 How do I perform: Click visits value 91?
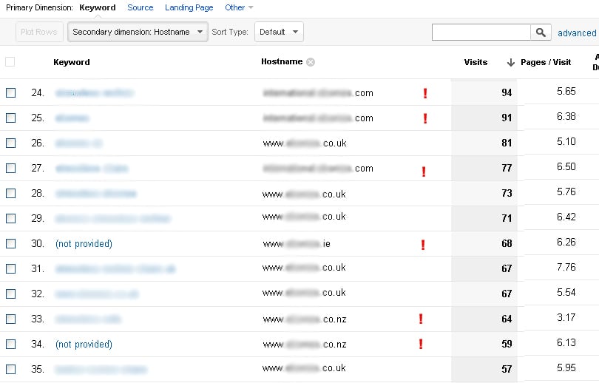coord(507,118)
